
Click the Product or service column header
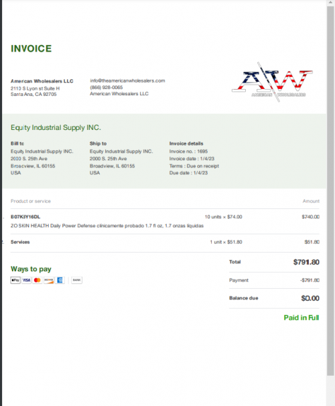31,201
